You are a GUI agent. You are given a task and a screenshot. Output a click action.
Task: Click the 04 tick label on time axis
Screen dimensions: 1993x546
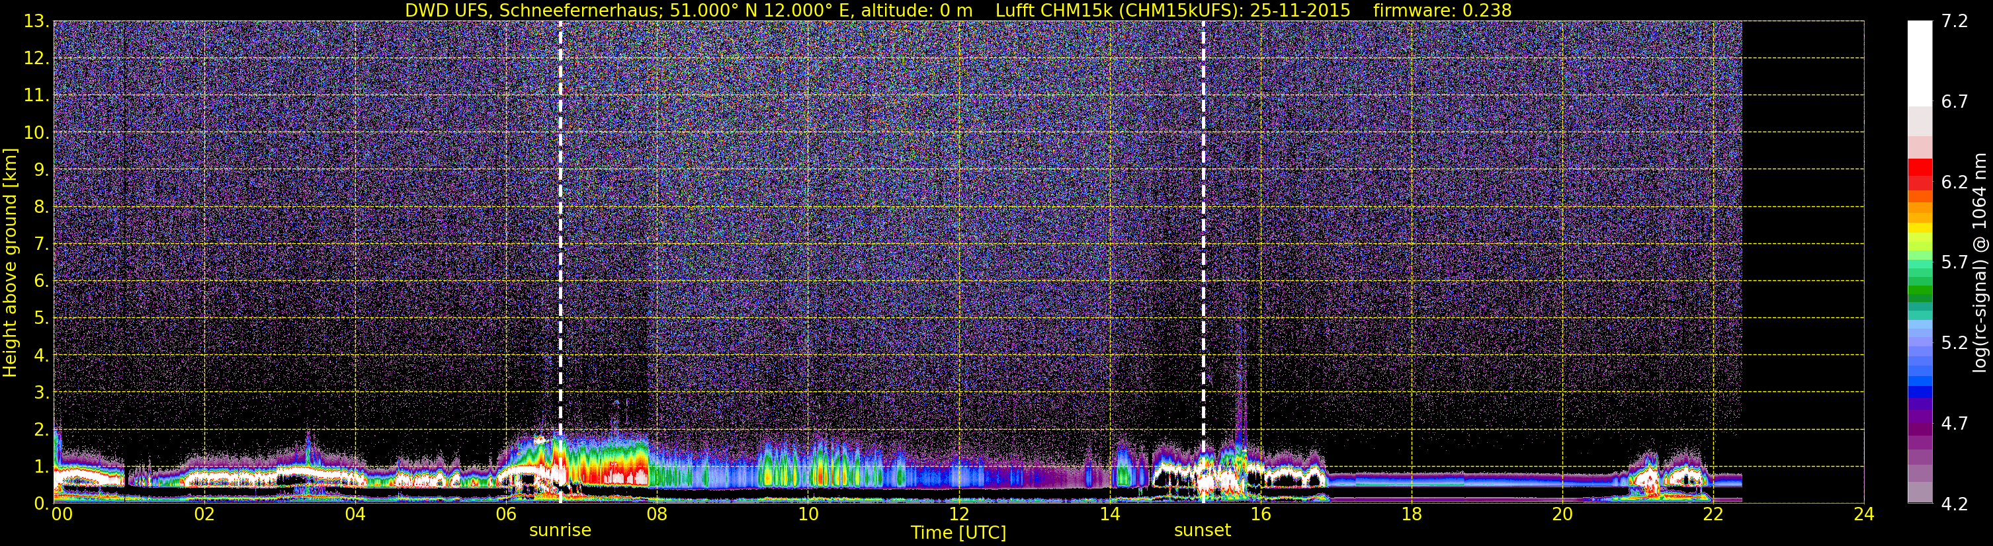(x=355, y=515)
